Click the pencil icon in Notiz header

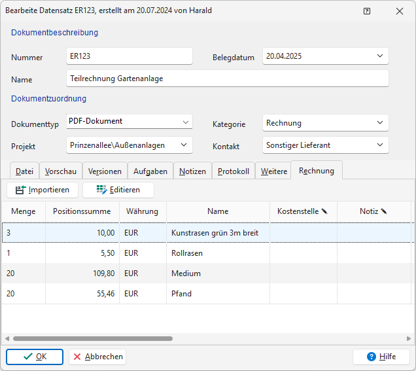(384, 211)
